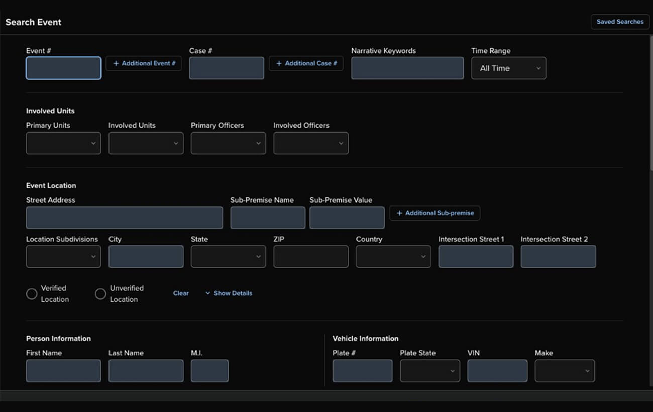Screen dimensions: 653x412
Task: Open the Involved Officers dropdown
Action: (x=310, y=143)
